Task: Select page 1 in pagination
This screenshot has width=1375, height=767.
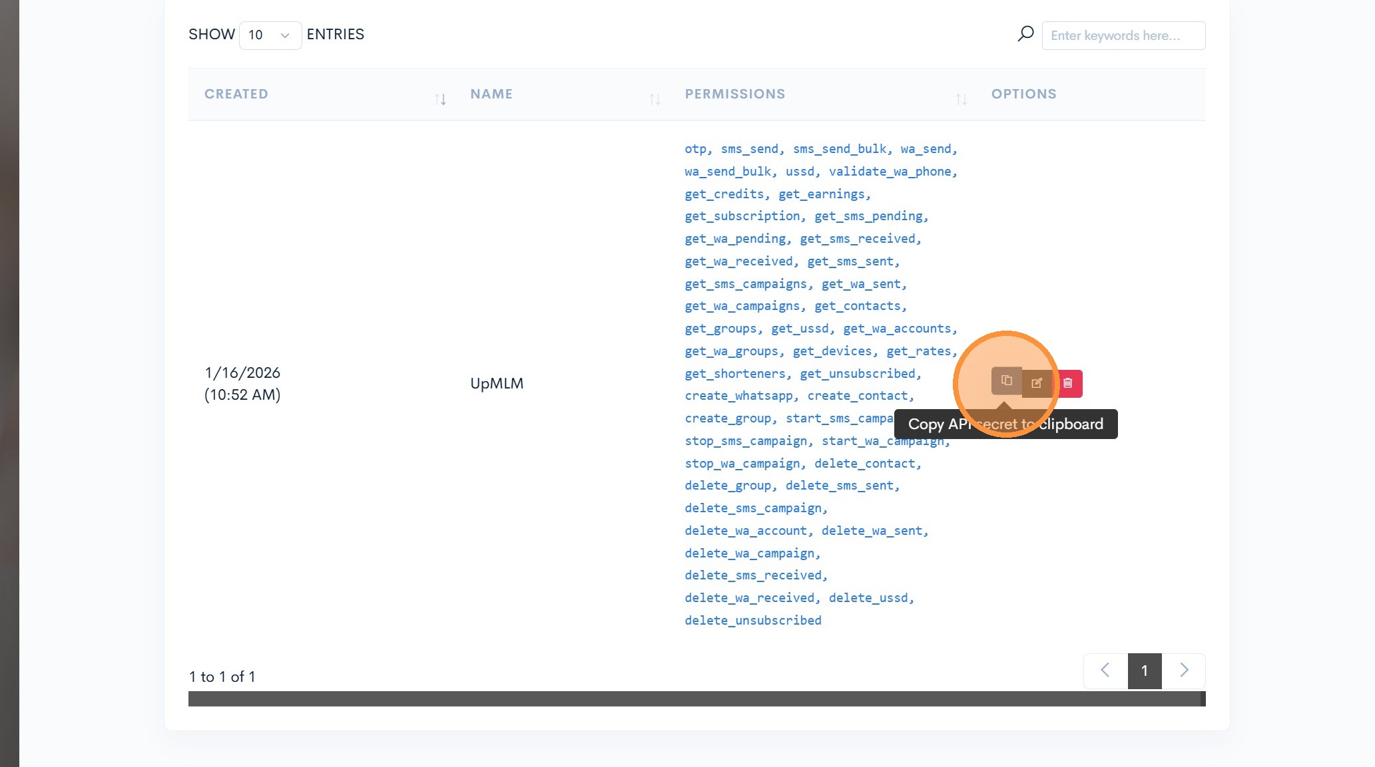Action: 1145,671
